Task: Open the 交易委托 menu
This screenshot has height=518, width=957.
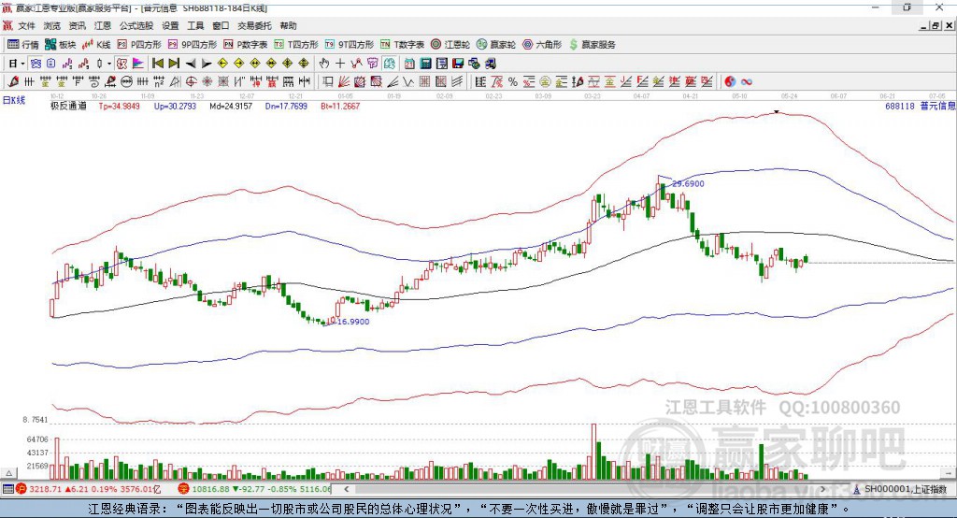Action: [x=254, y=25]
